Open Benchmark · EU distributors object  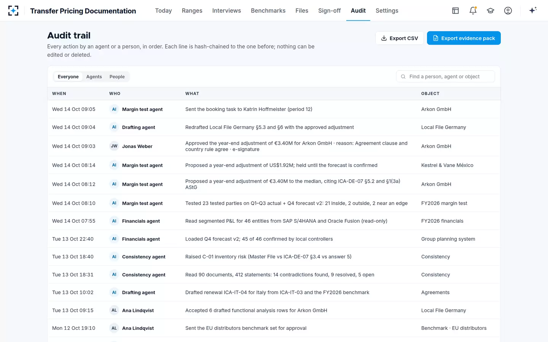click(x=454, y=328)
